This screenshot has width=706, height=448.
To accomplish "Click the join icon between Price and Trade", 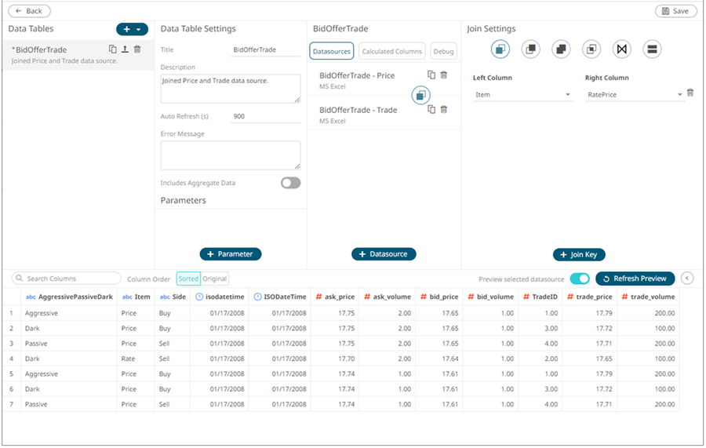I will 420,95.
